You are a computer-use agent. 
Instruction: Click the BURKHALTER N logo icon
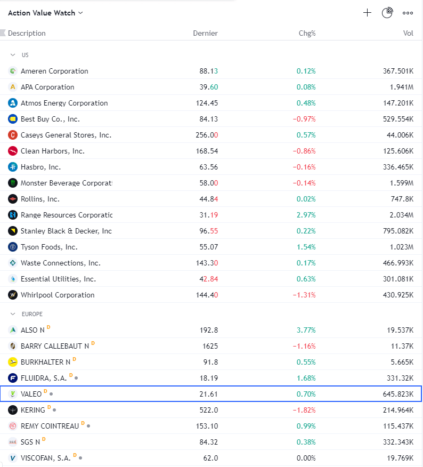pyautogui.click(x=12, y=362)
